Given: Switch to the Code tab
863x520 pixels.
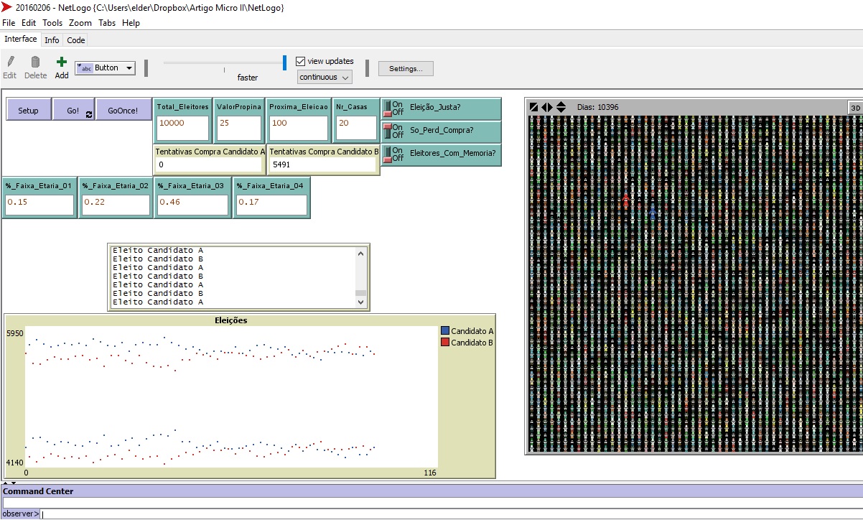Looking at the screenshot, I should tap(75, 40).
